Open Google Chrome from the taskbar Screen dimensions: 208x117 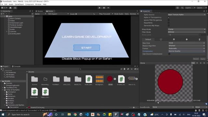tap(75, 114)
